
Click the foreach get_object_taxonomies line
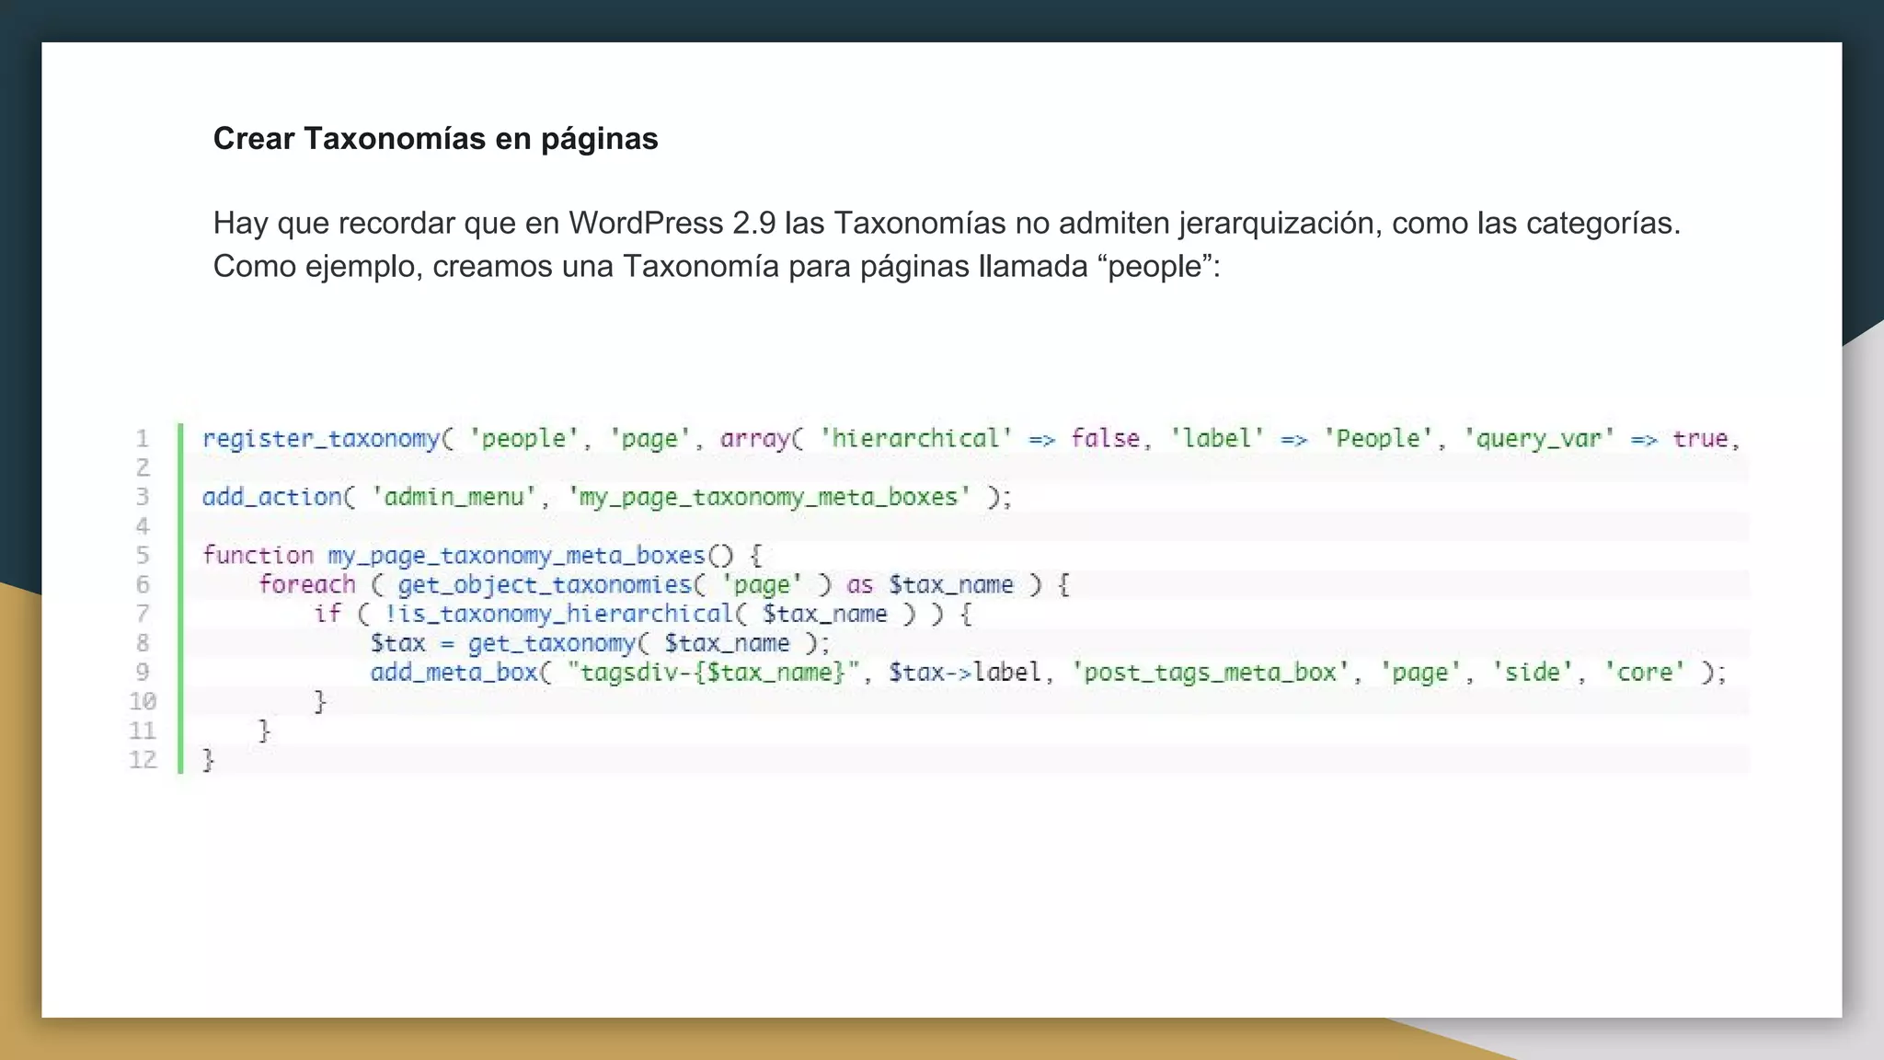pos(664,585)
